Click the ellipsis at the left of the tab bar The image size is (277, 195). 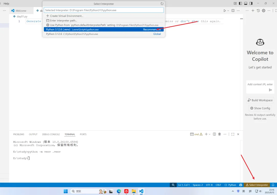pyautogui.click(x=4, y=11)
